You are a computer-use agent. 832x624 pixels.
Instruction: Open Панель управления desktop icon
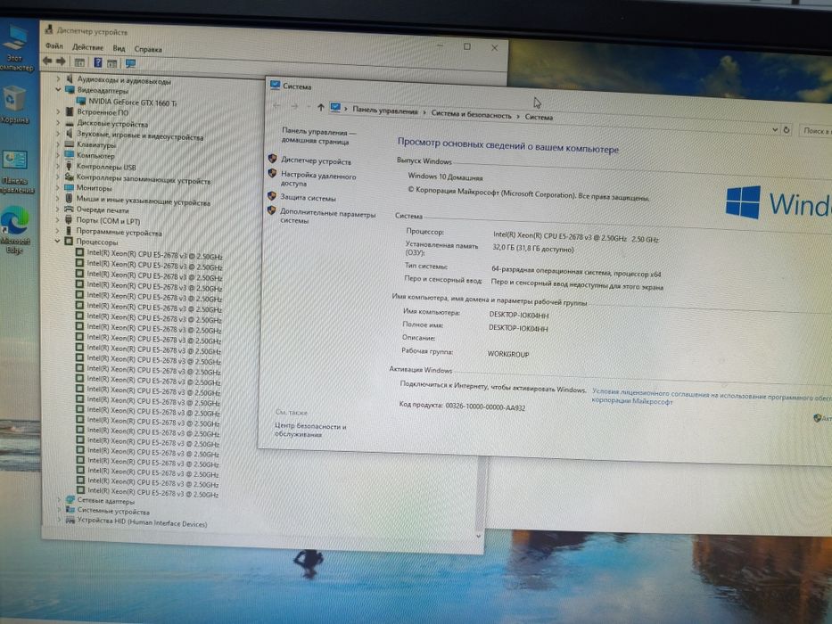[16, 171]
